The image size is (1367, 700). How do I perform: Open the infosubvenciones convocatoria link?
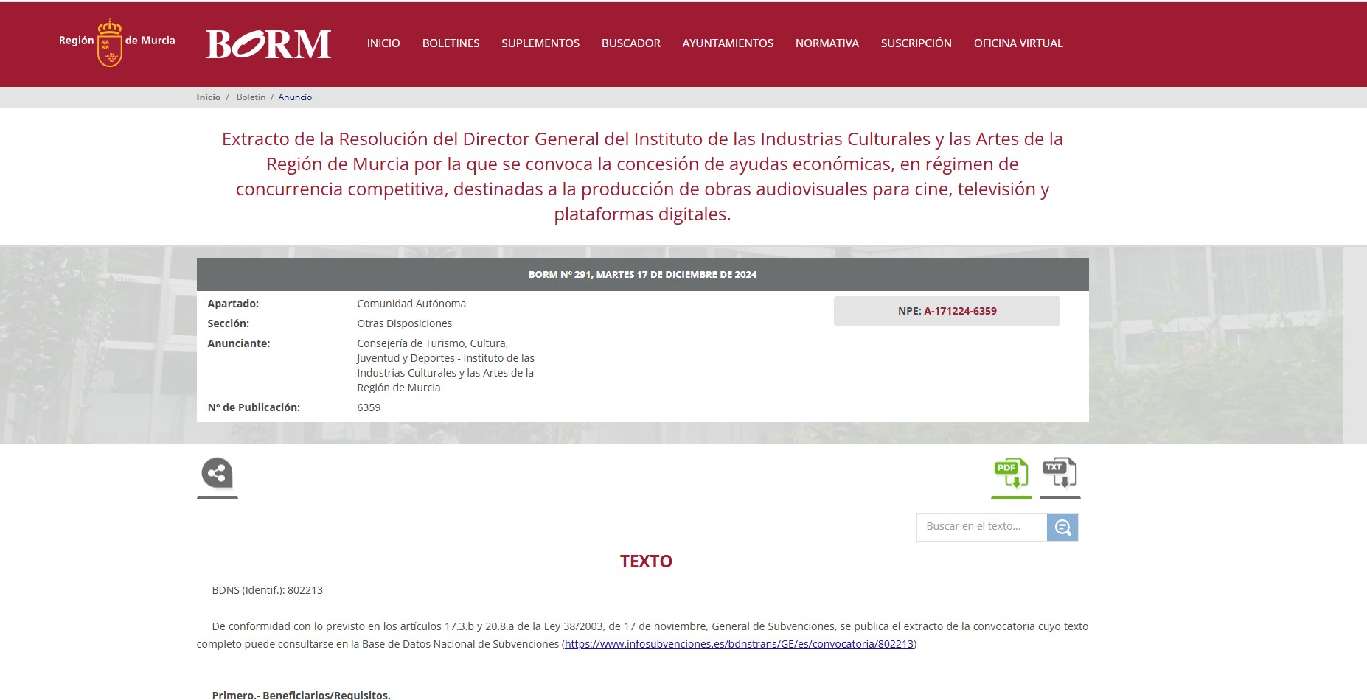[x=739, y=644]
